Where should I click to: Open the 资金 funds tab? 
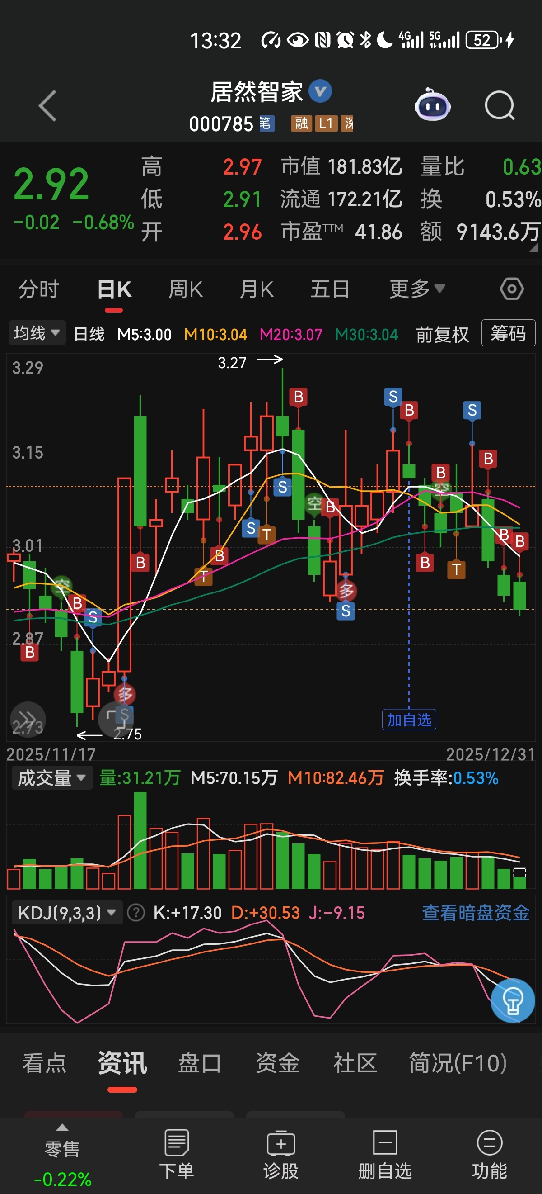tap(278, 1063)
